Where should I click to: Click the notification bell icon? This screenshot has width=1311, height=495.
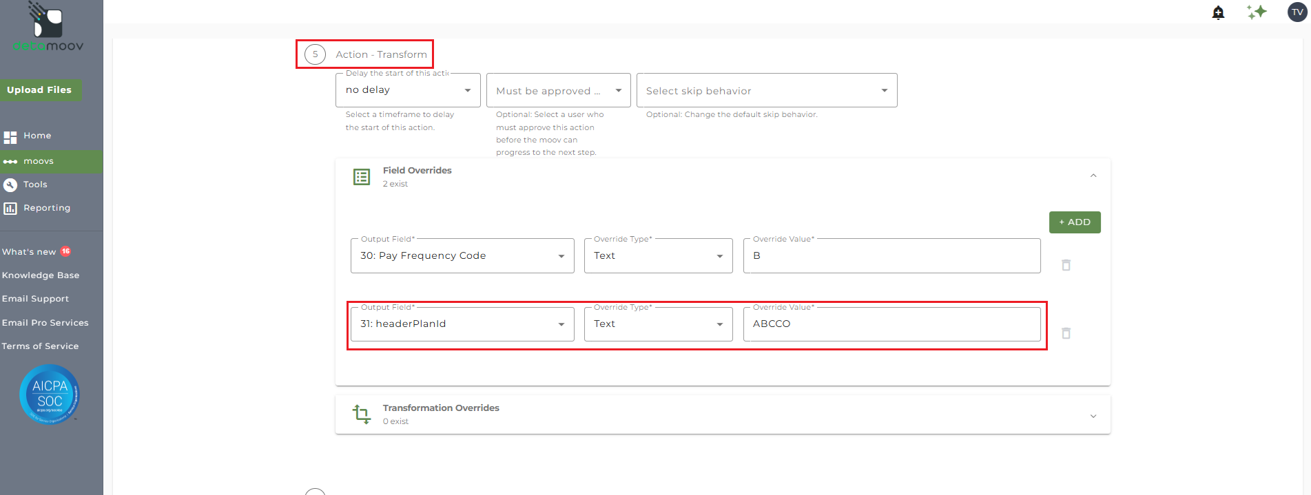coord(1218,12)
